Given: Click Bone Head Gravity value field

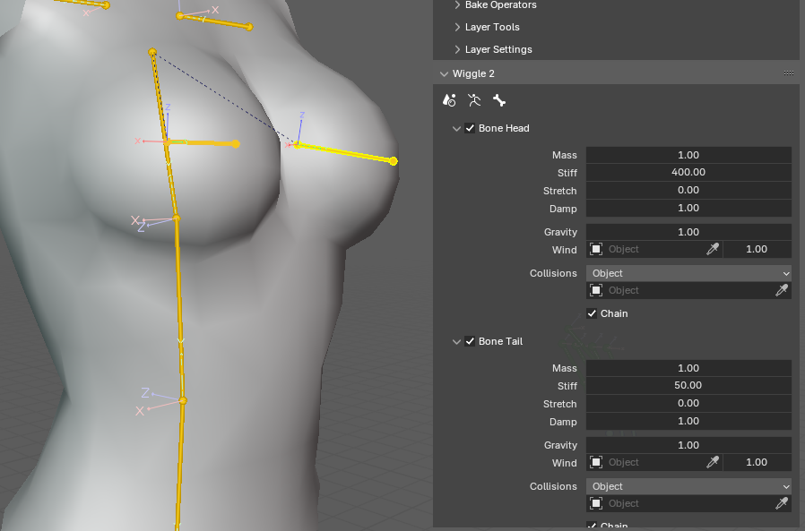Looking at the screenshot, I should click(x=688, y=232).
